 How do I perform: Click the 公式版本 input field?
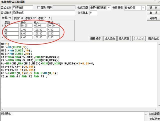(x=93, y=13)
